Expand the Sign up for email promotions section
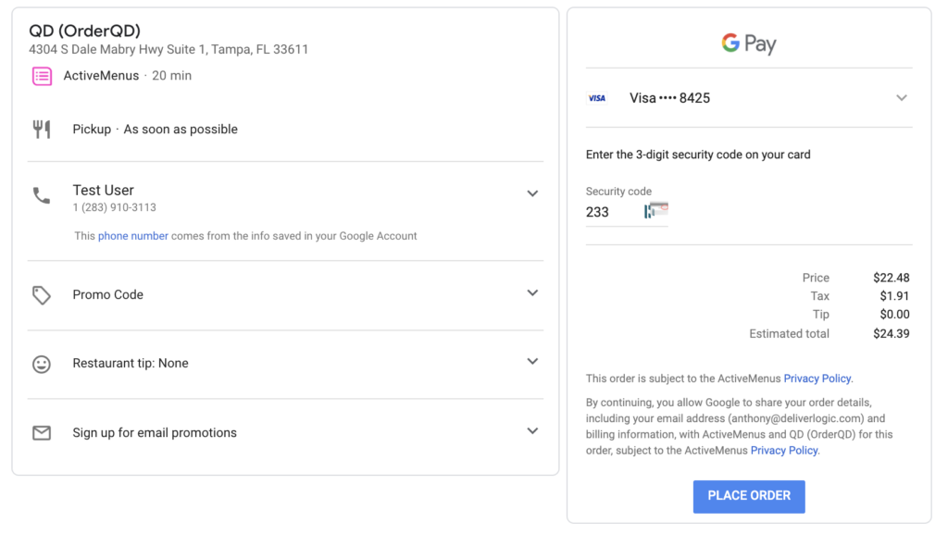The height and width of the screenshot is (534, 948). click(532, 430)
